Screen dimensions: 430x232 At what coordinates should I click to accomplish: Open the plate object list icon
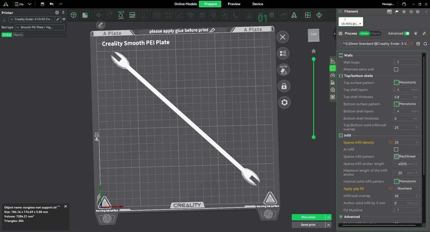(x=283, y=53)
